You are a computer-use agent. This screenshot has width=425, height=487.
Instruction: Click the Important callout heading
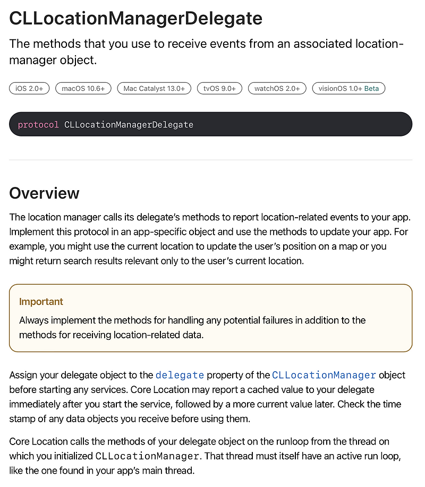(41, 302)
